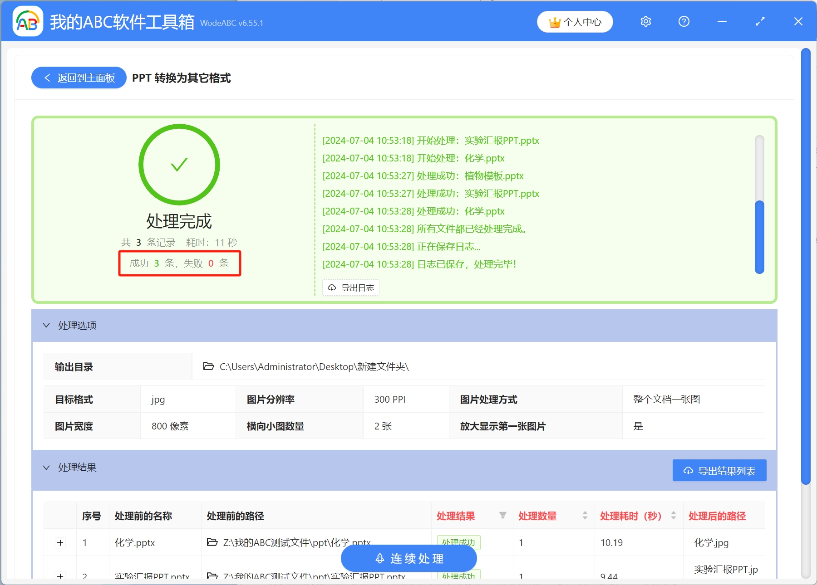Expand row 2 for 实验汇报PPT.pptx

[x=60, y=576]
